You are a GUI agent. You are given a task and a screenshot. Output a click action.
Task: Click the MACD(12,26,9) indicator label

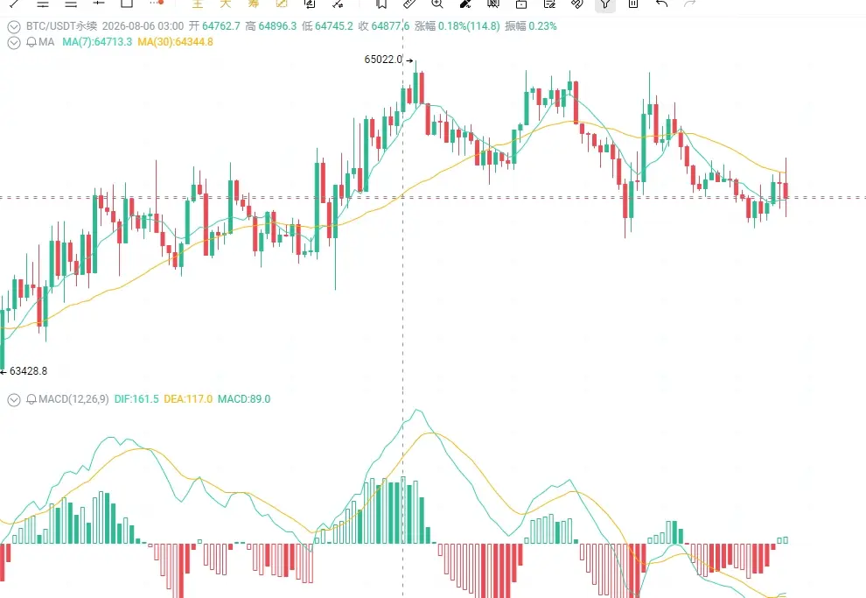(x=73, y=399)
